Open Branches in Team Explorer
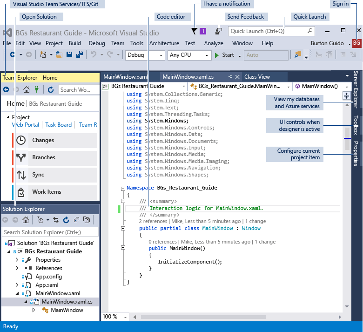Viewport: 363px width, 332px height. coord(44,157)
